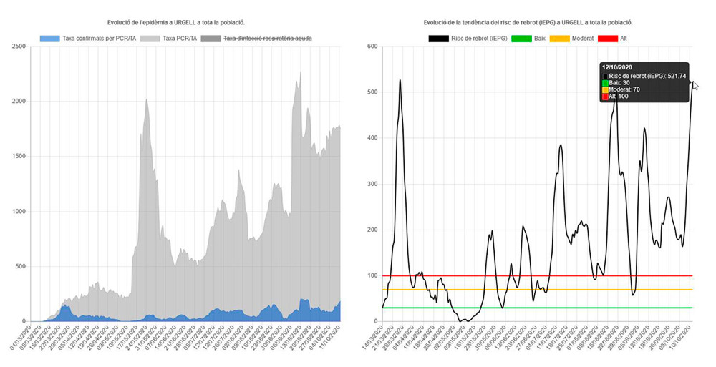
Task: Hide the 'Taxa confirmats per PCR/TA' series via its legend label
Action: coord(98,38)
